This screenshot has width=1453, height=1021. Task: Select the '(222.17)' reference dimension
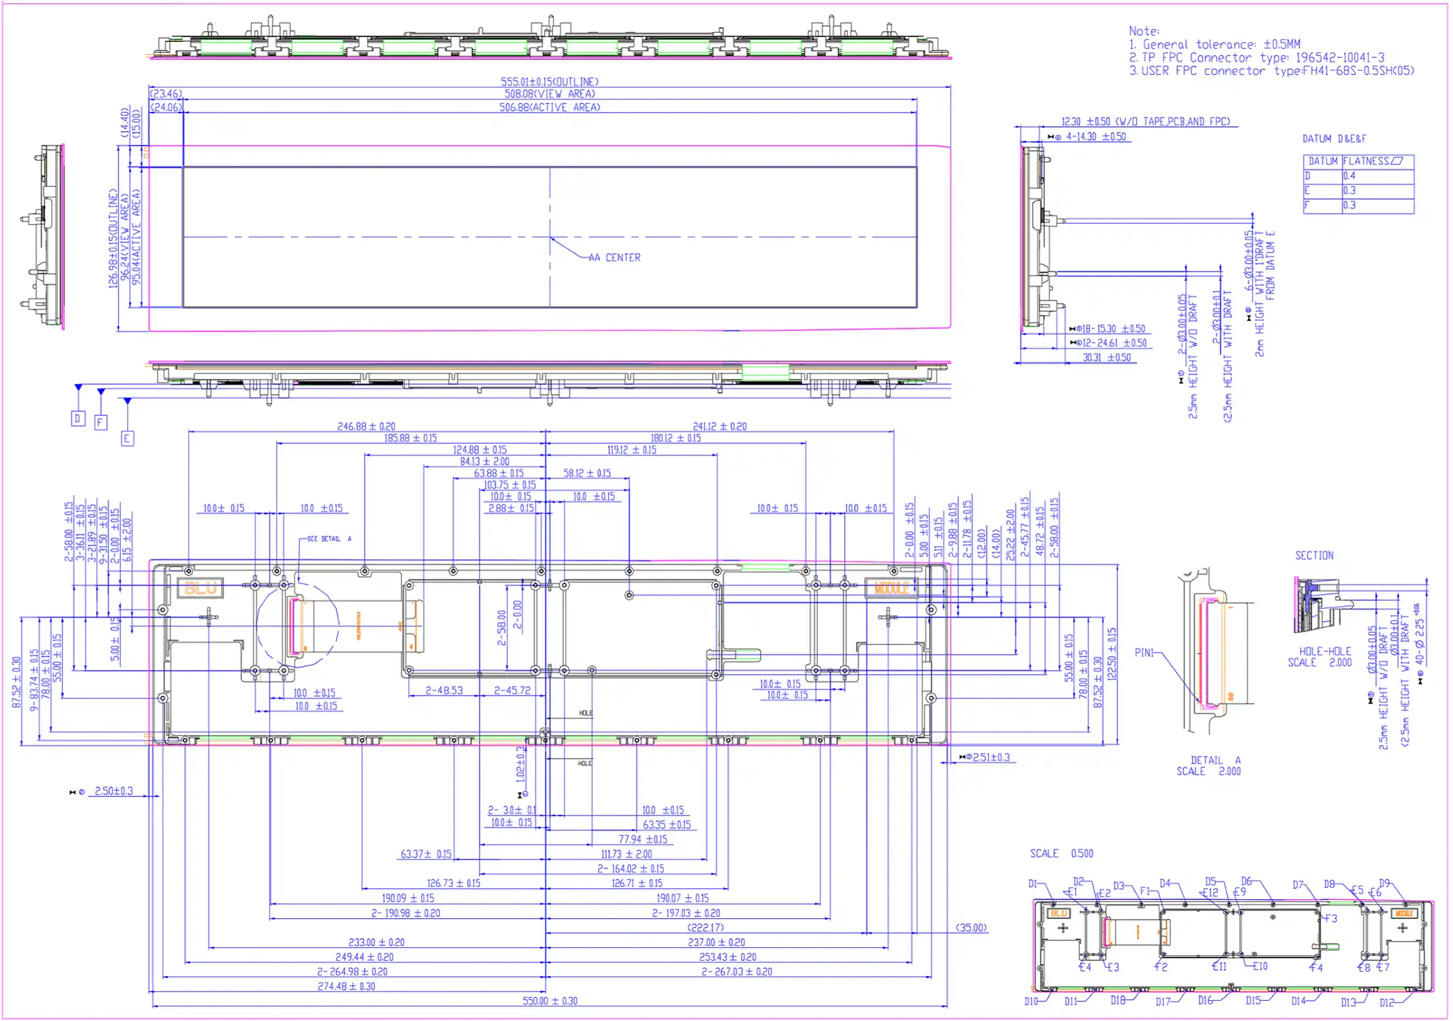point(706,928)
